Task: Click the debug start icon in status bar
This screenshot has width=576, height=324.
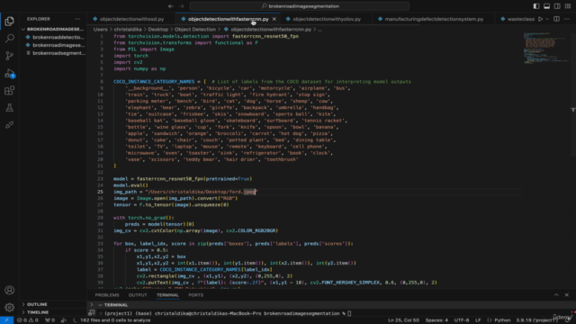Action: pyautogui.click(x=64, y=320)
